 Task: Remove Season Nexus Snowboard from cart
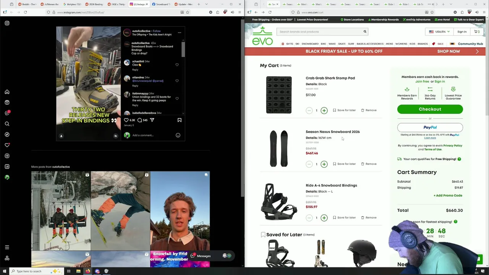[369, 164]
